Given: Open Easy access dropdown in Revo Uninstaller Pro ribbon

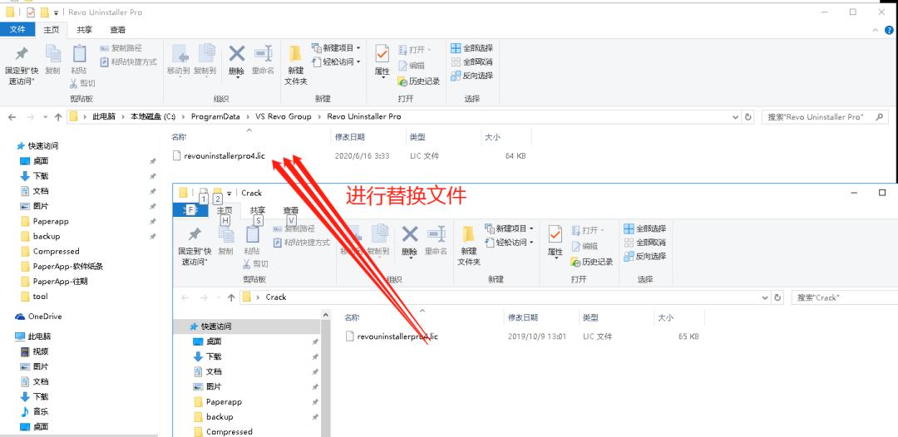Looking at the screenshot, I should [336, 61].
